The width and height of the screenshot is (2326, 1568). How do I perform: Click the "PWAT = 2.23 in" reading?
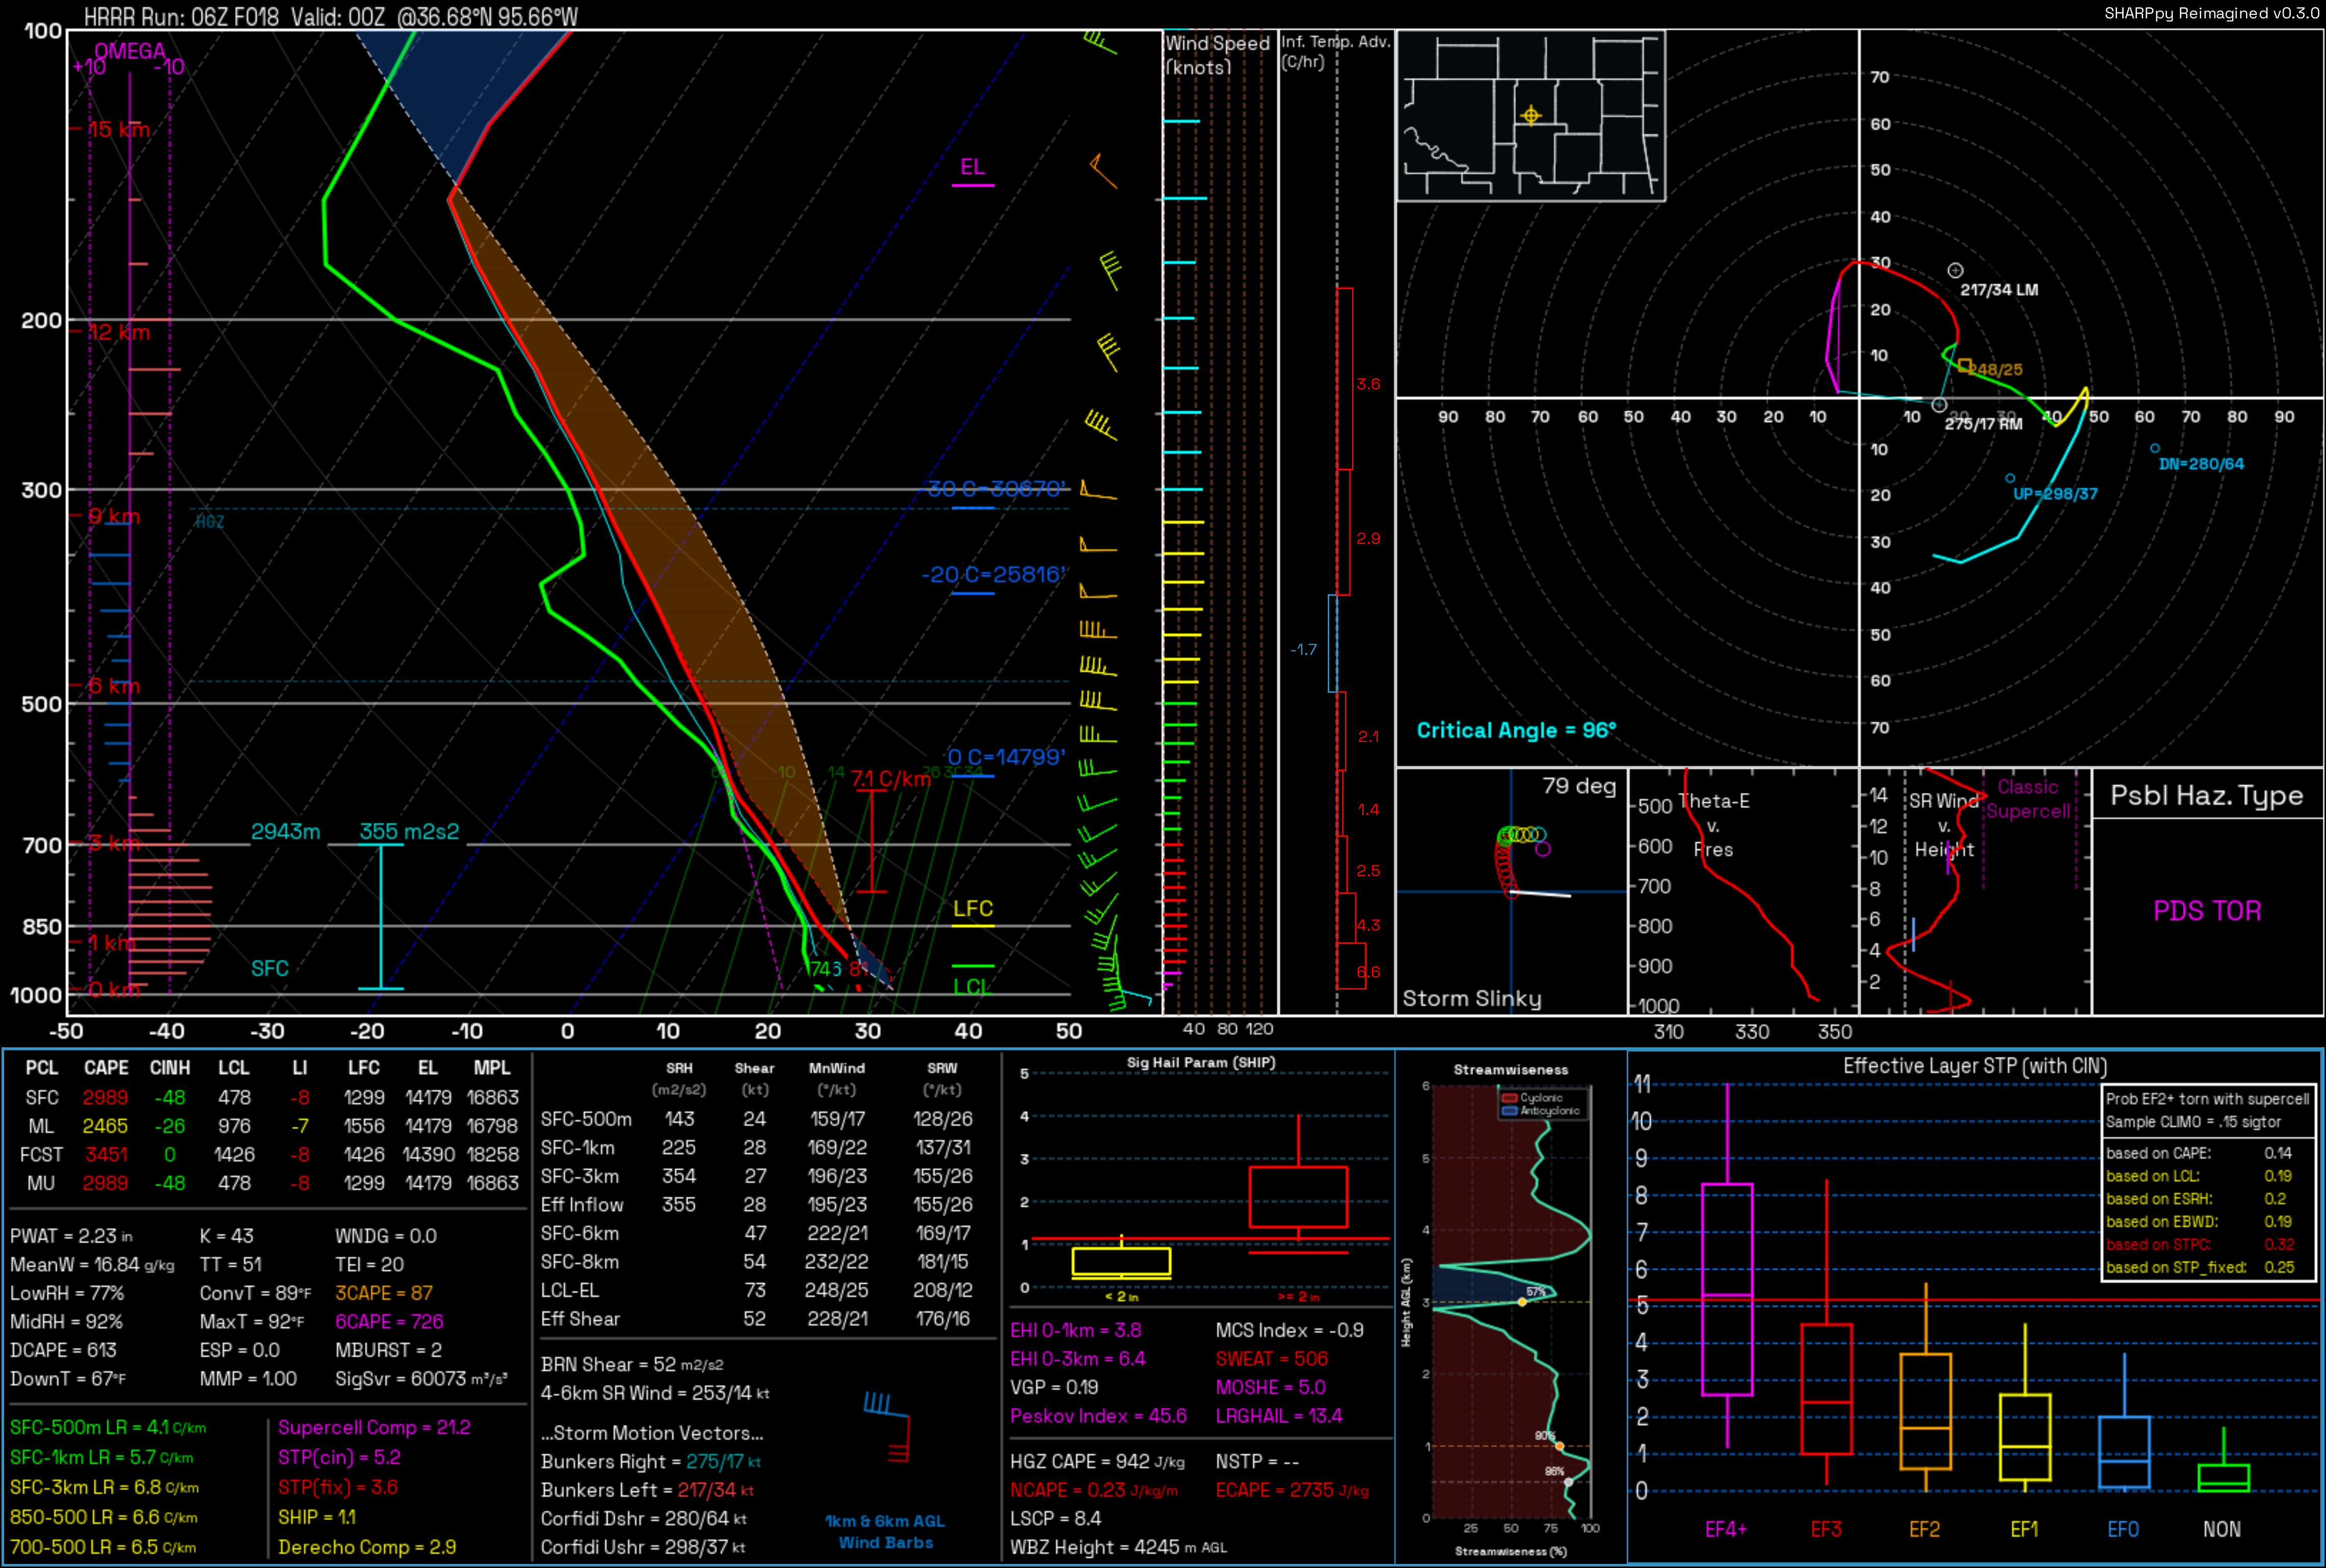point(71,1236)
